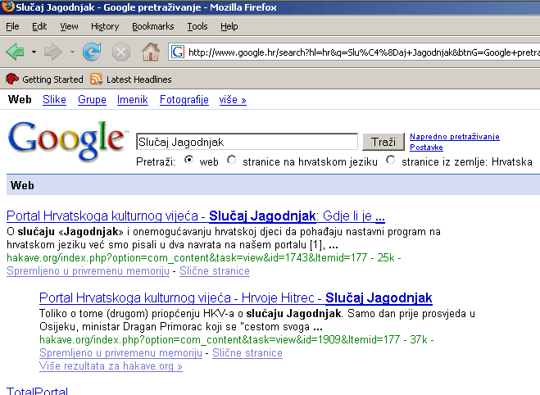Open the Getting Started bookmark

click(44, 79)
